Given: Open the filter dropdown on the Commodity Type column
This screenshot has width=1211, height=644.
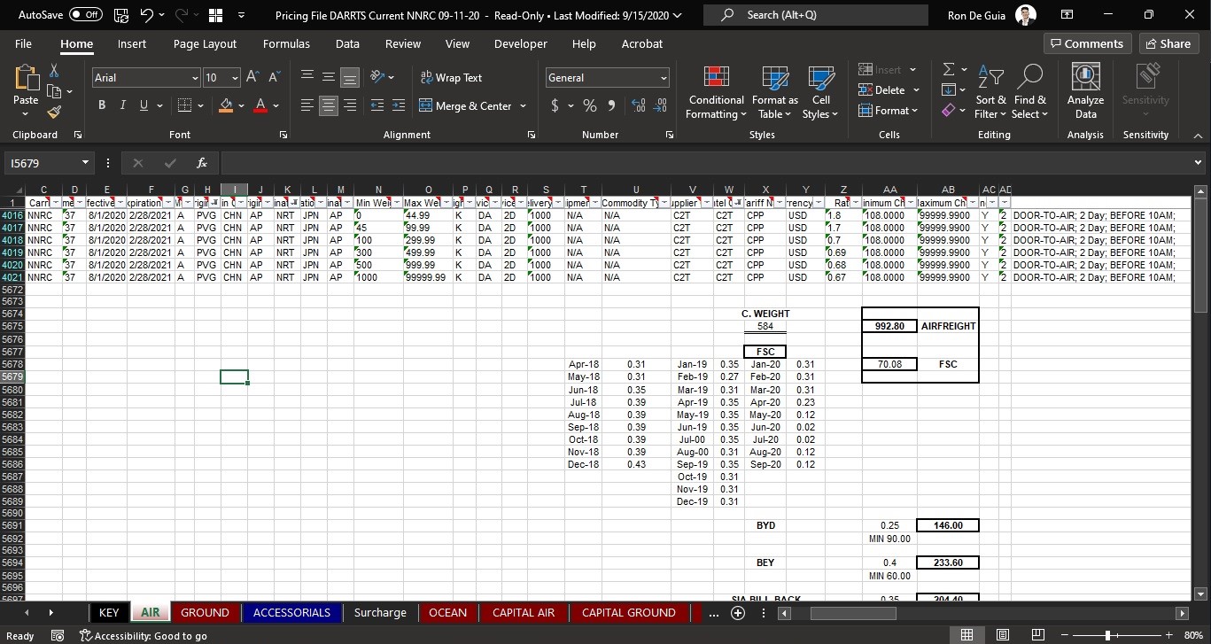Looking at the screenshot, I should (663, 203).
